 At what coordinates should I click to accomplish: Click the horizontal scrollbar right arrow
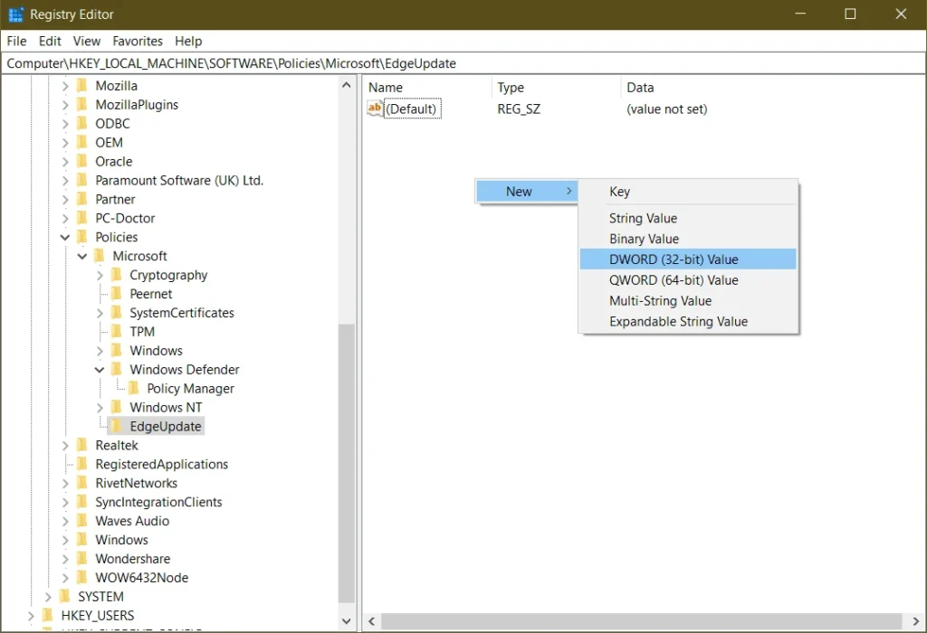pyautogui.click(x=916, y=621)
